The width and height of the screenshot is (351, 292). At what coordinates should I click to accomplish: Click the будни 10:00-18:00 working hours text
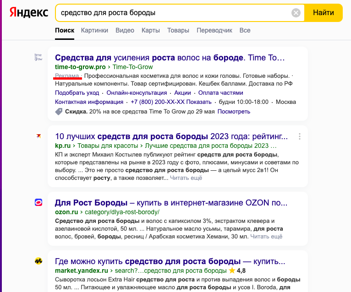(x=244, y=102)
